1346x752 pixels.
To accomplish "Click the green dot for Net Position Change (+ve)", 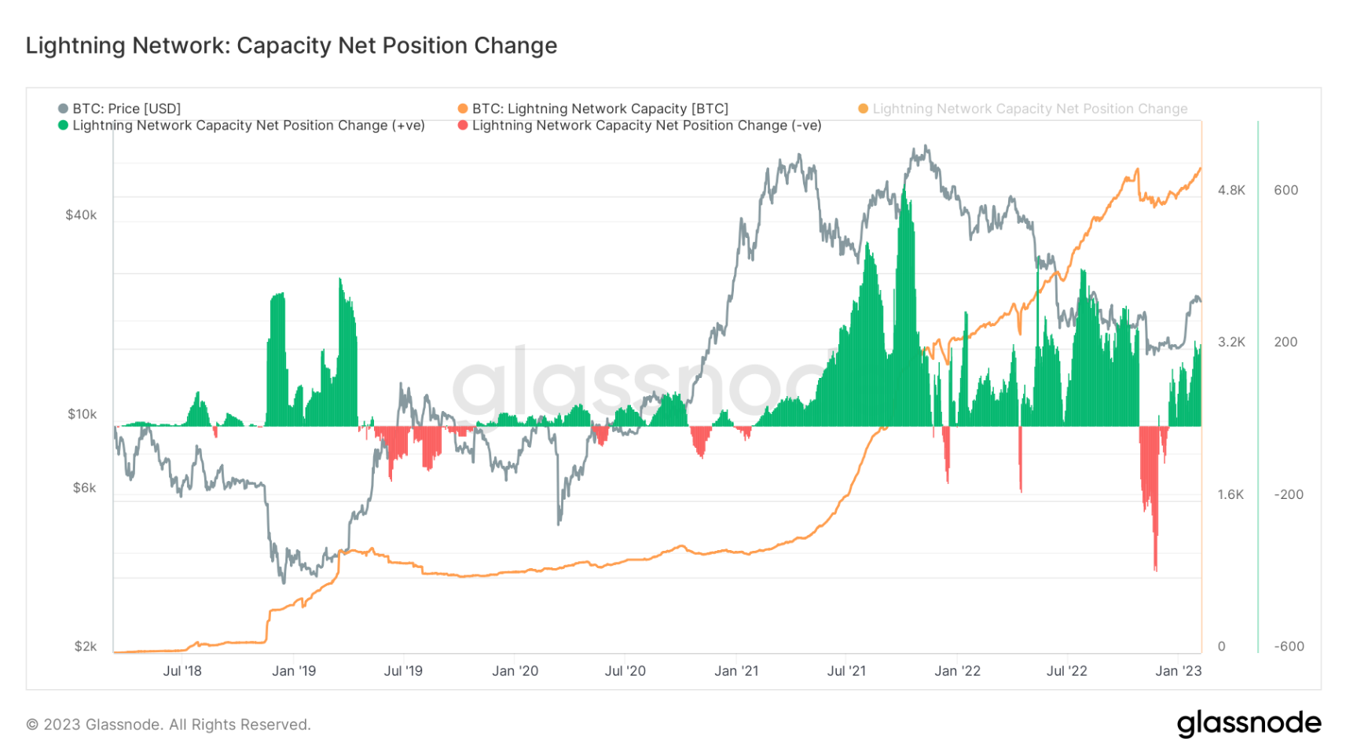I will tap(63, 125).
